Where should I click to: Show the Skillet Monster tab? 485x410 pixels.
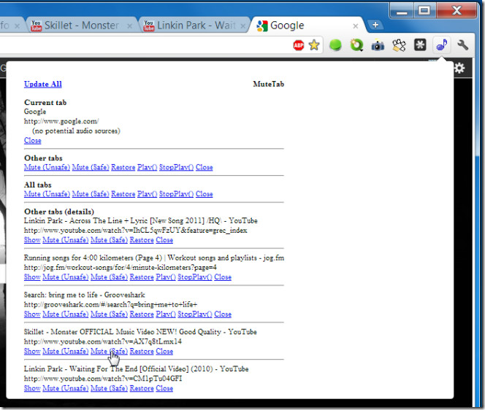coord(32,352)
